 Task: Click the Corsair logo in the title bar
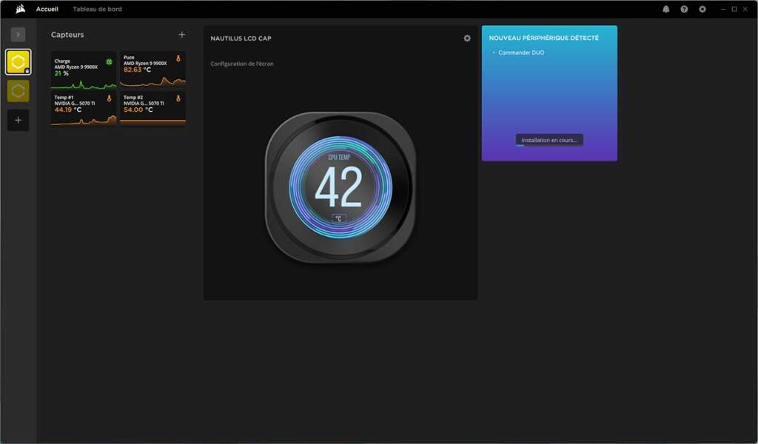tap(20, 9)
